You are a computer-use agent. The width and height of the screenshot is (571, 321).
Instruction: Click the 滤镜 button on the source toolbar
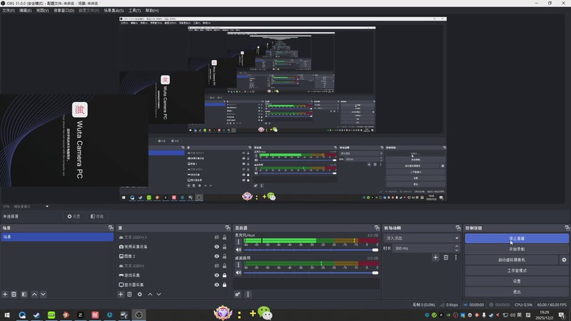pos(97,216)
